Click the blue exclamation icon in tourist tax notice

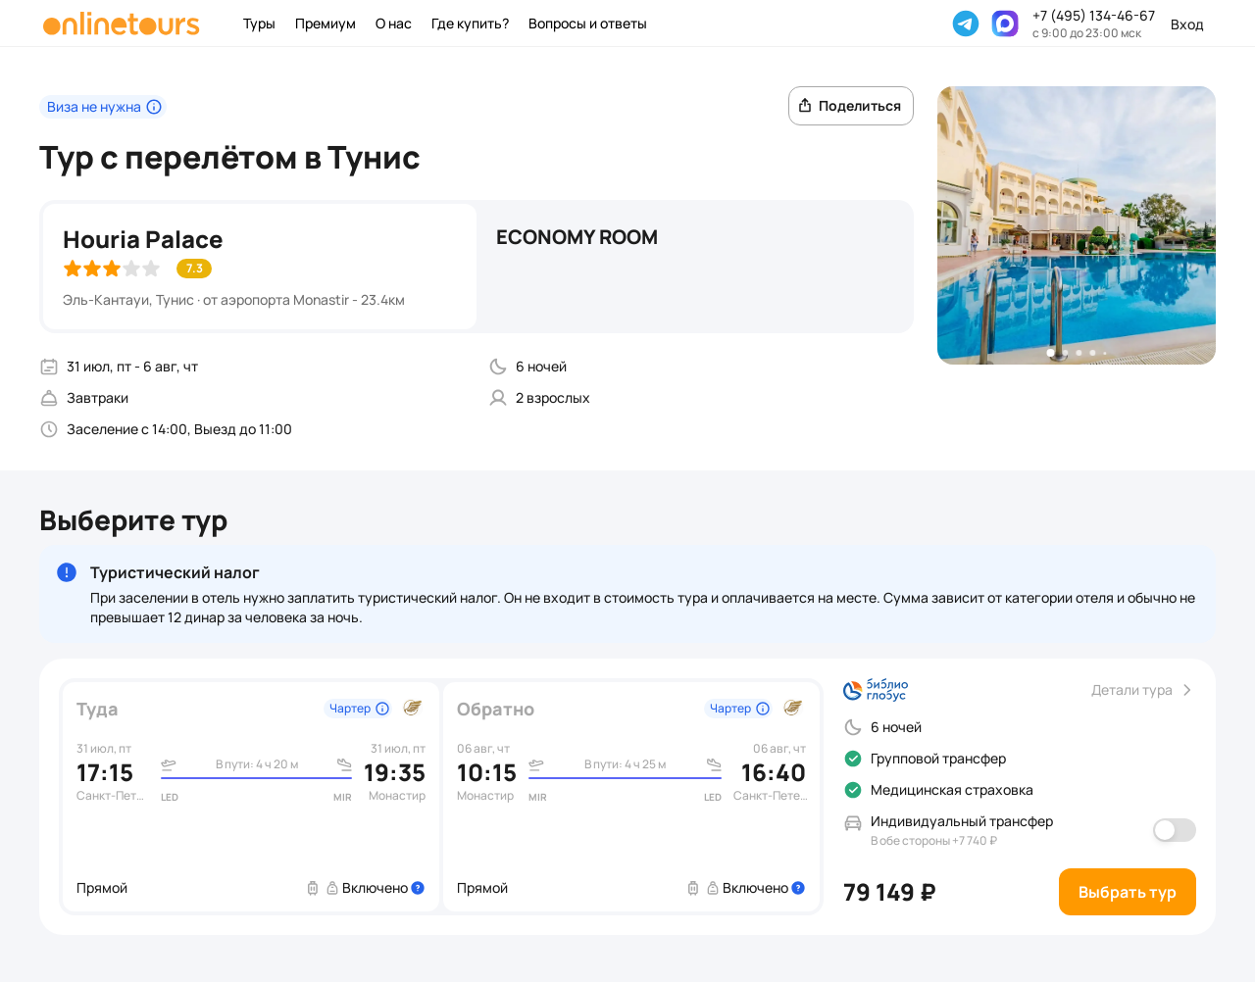click(67, 572)
